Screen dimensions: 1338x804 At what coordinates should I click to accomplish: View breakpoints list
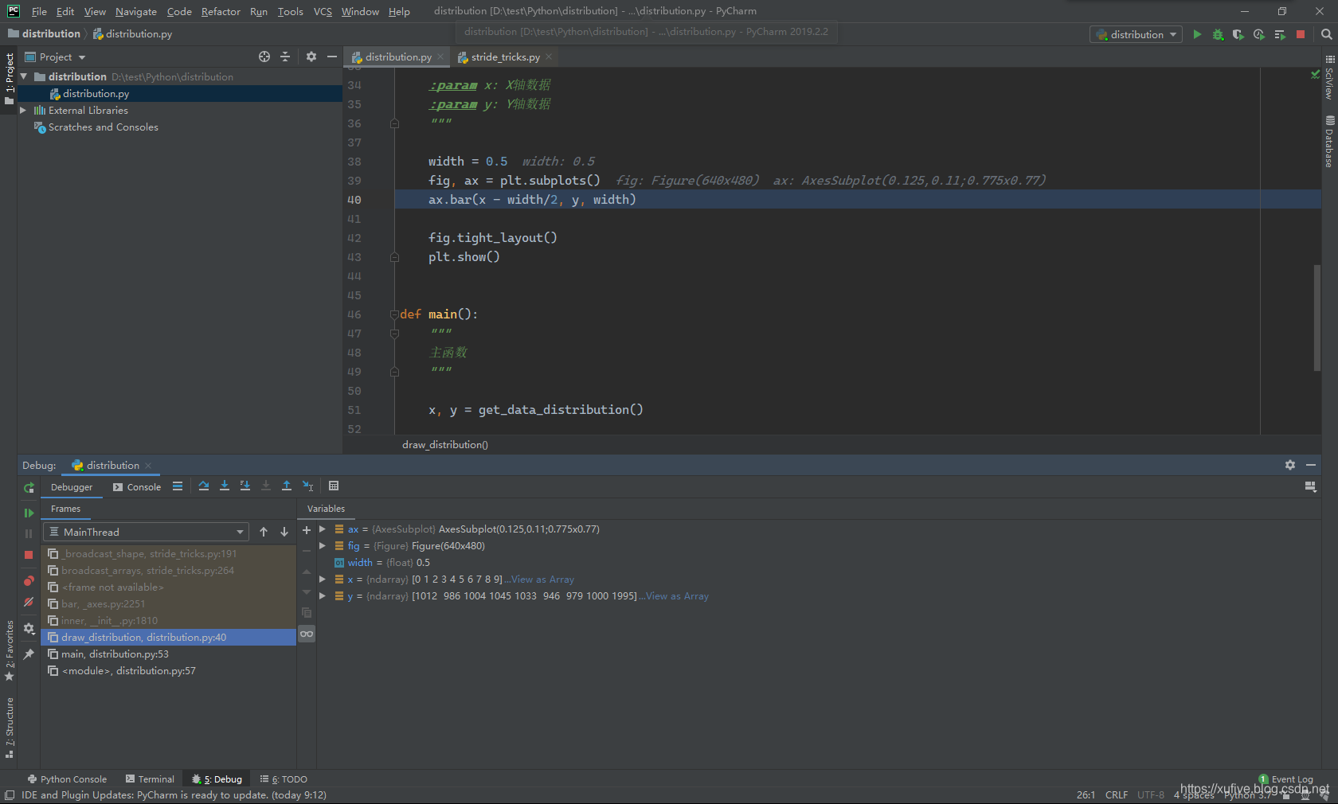point(29,581)
